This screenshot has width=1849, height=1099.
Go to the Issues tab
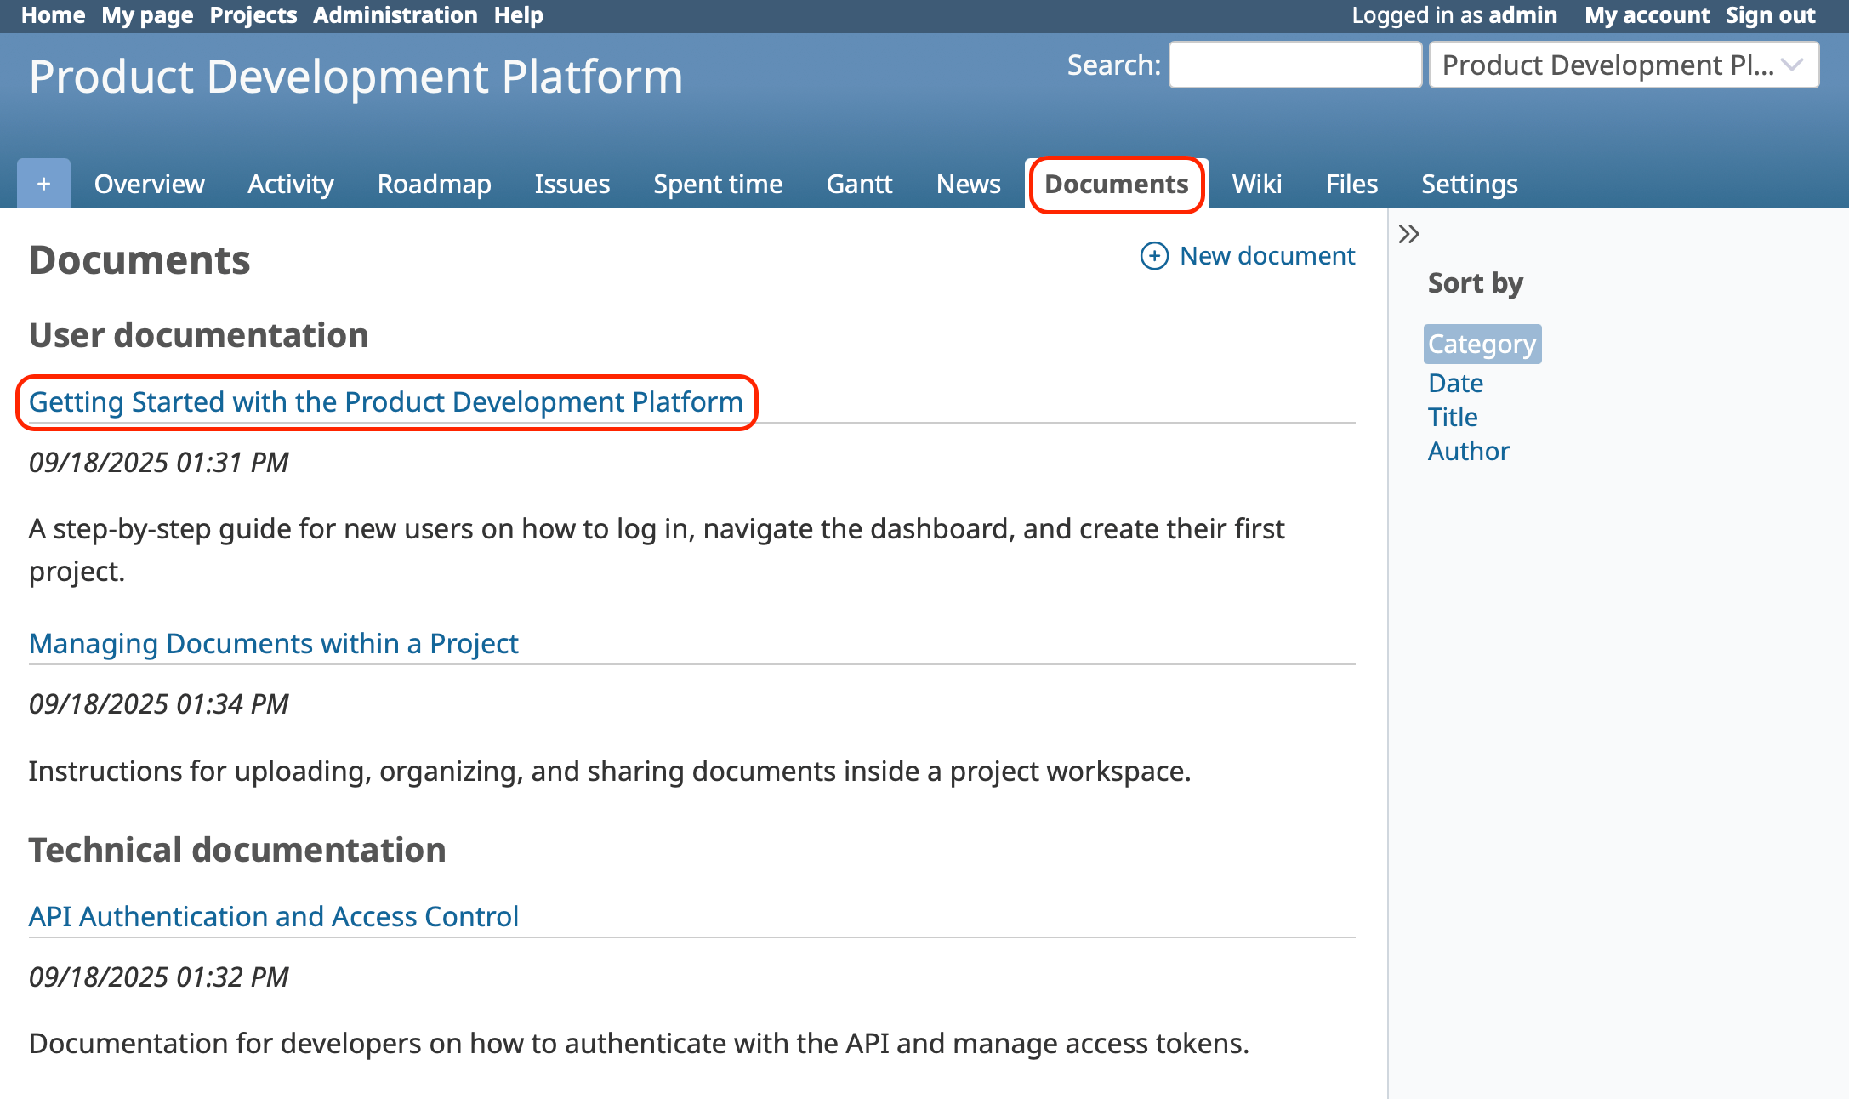572,184
